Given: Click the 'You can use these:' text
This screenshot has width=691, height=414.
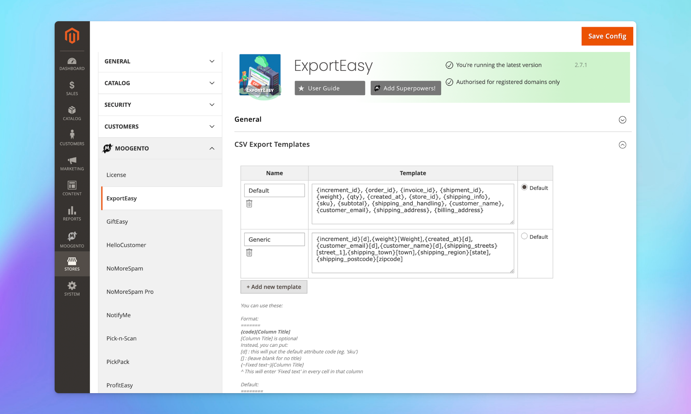Looking at the screenshot, I should 262,306.
